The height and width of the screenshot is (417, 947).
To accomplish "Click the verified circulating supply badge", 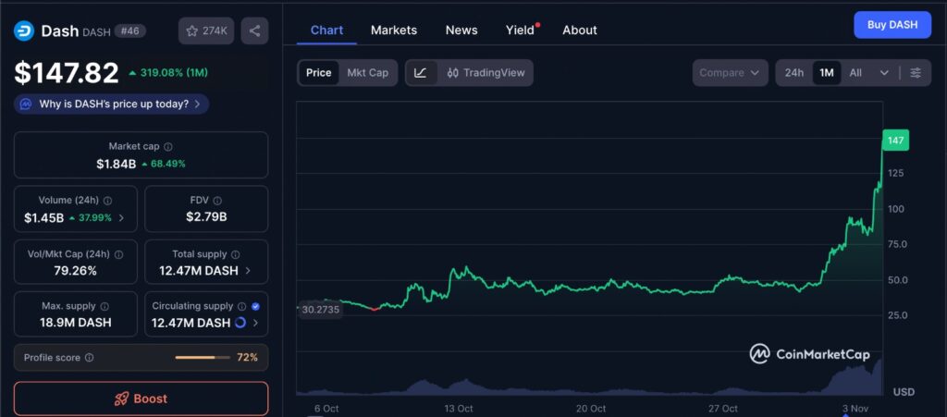I will pos(255,307).
